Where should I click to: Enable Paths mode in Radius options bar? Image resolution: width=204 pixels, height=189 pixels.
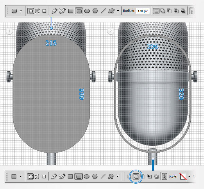[37, 11]
